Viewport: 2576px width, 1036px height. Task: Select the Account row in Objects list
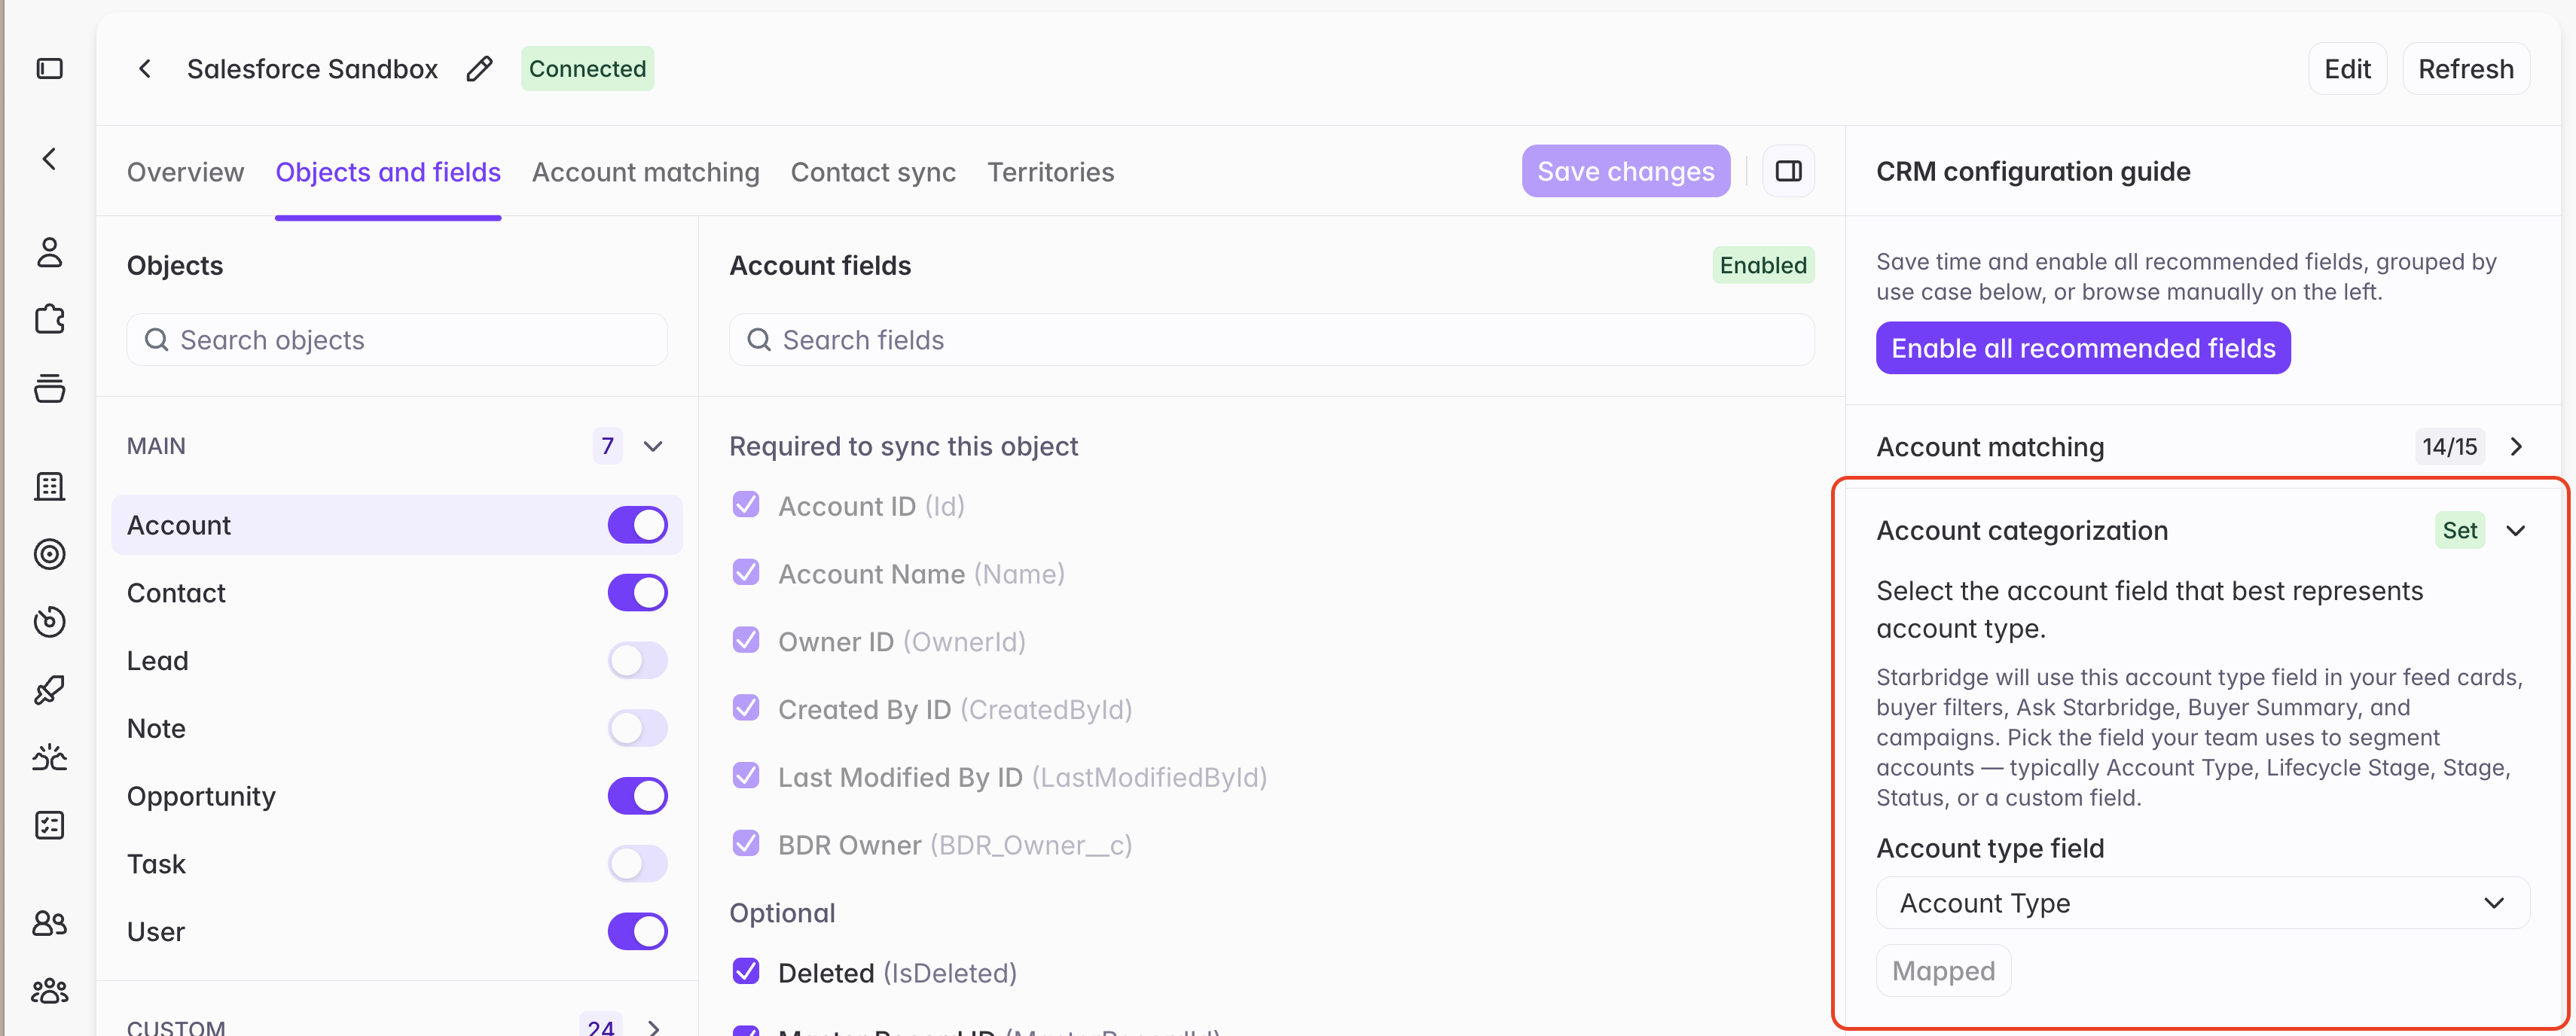(397, 525)
